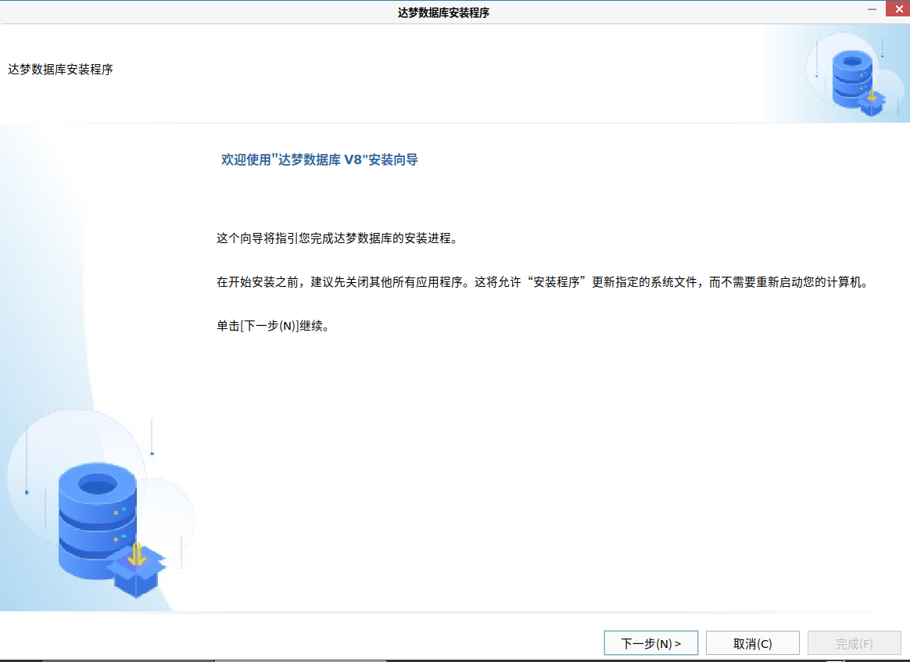Click the window title bar text
The width and height of the screenshot is (910, 662).
443,13
